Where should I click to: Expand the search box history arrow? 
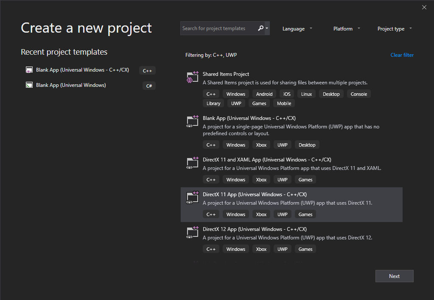coord(267,28)
